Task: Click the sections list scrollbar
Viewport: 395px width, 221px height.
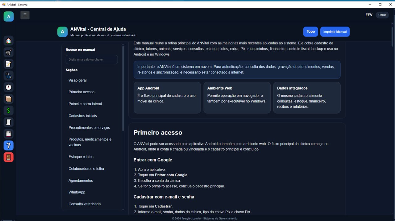Action: click(x=123, y=88)
